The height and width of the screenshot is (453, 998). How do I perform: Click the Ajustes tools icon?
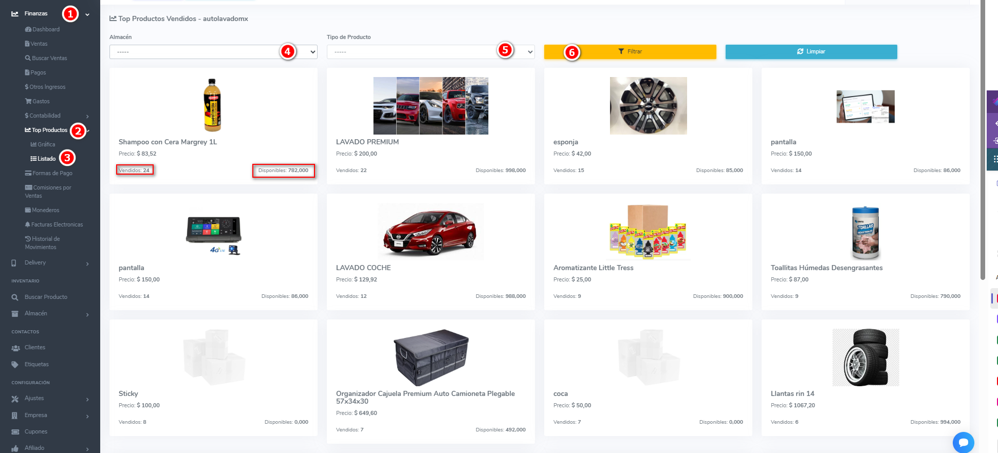click(15, 399)
